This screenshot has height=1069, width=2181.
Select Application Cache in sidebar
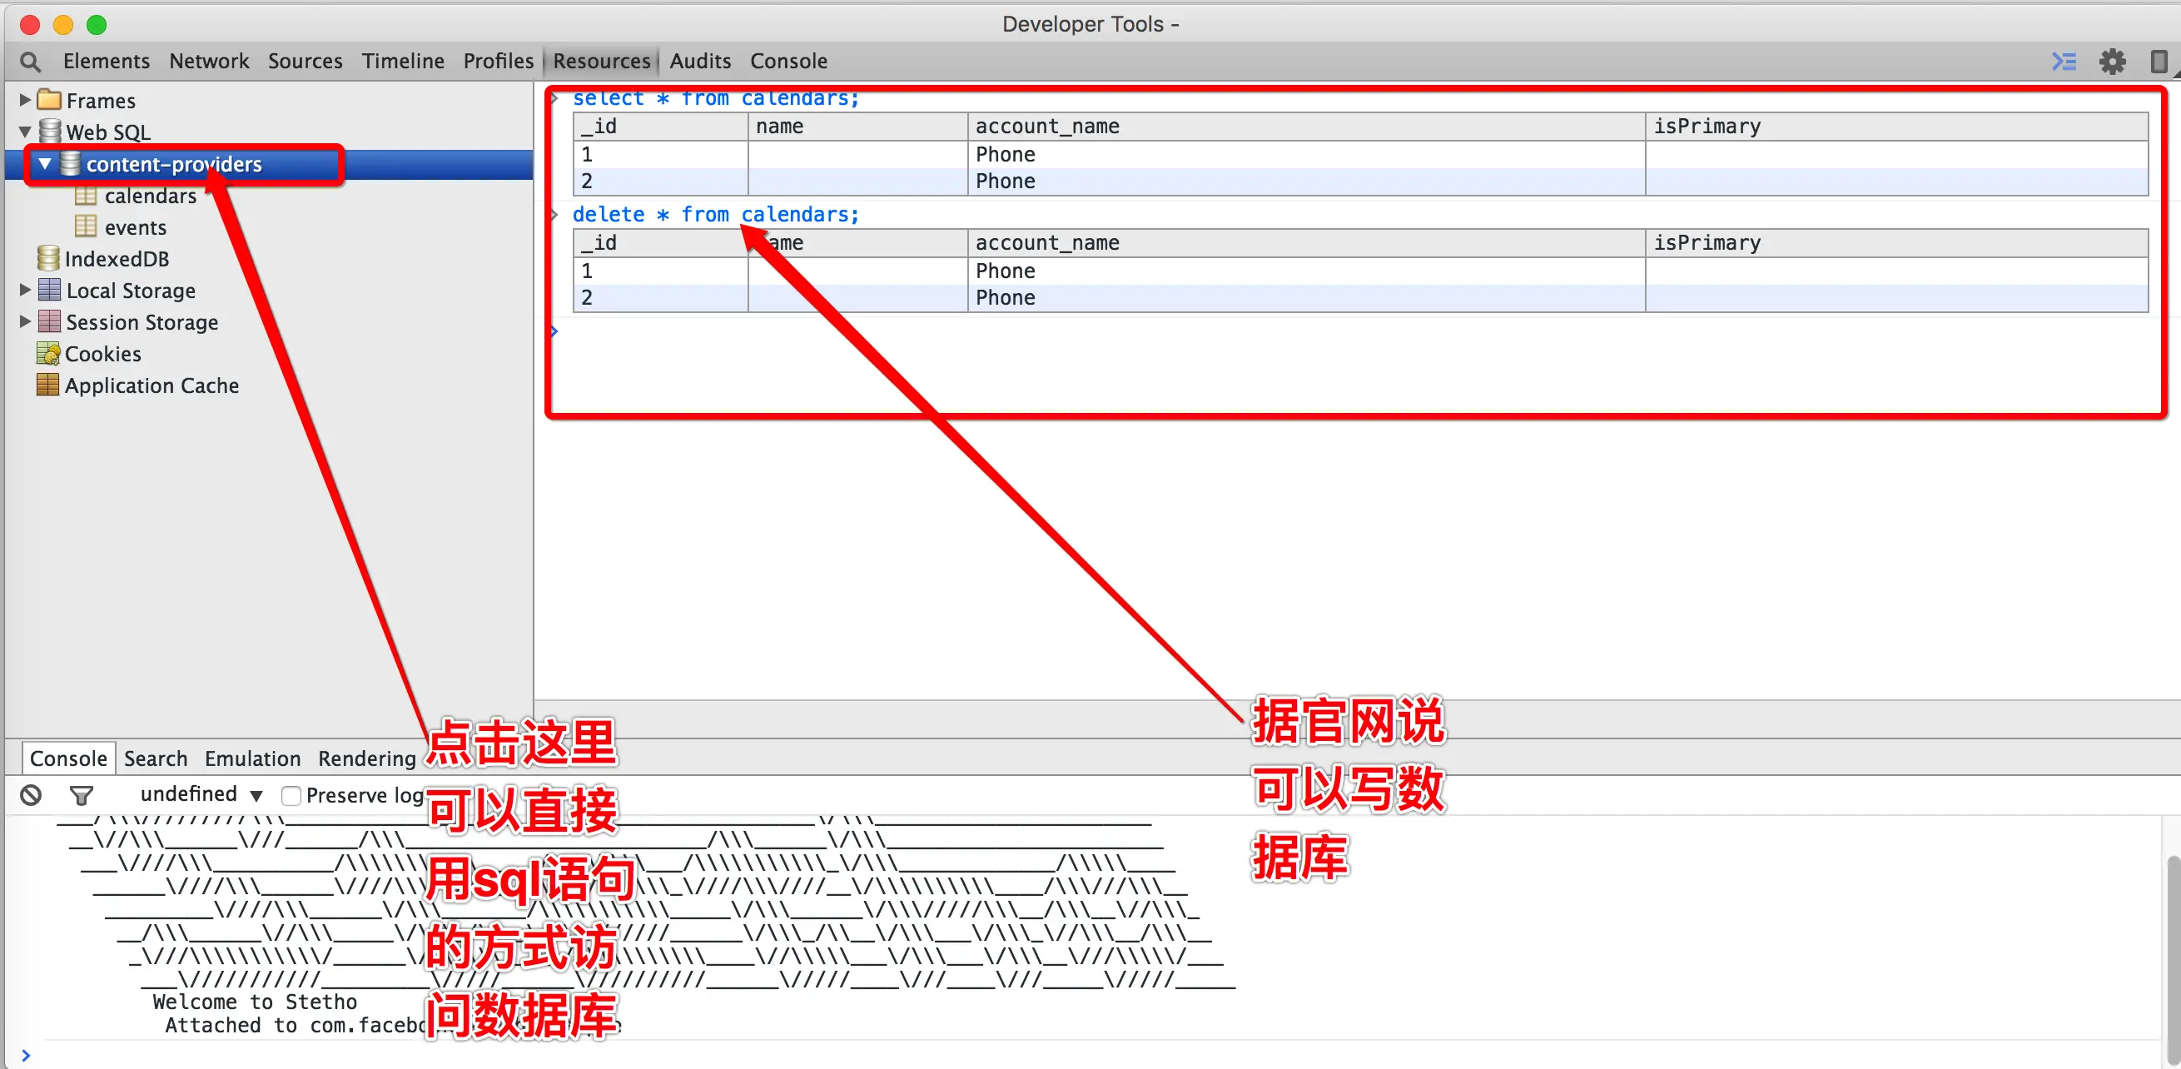152,385
